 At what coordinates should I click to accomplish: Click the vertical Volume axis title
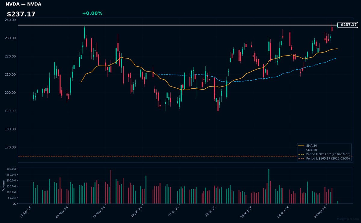4,185
